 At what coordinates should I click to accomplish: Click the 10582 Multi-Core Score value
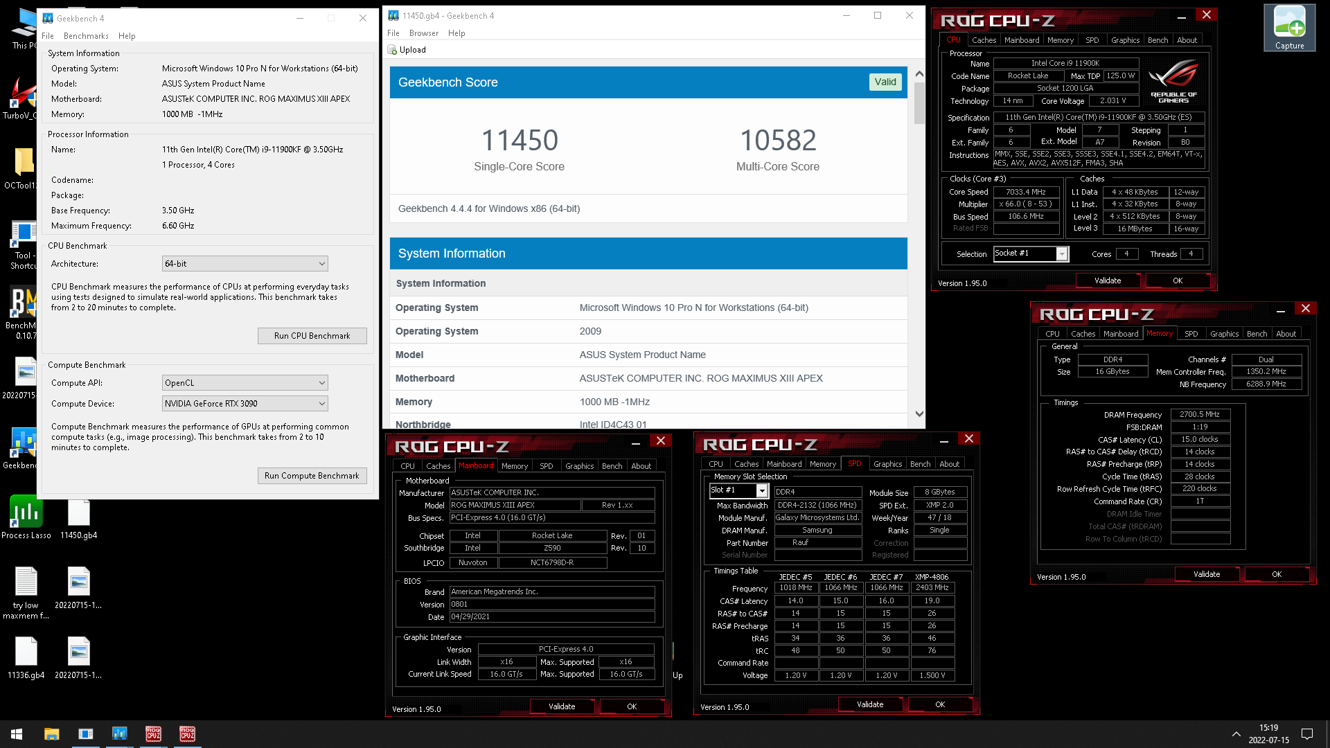778,141
